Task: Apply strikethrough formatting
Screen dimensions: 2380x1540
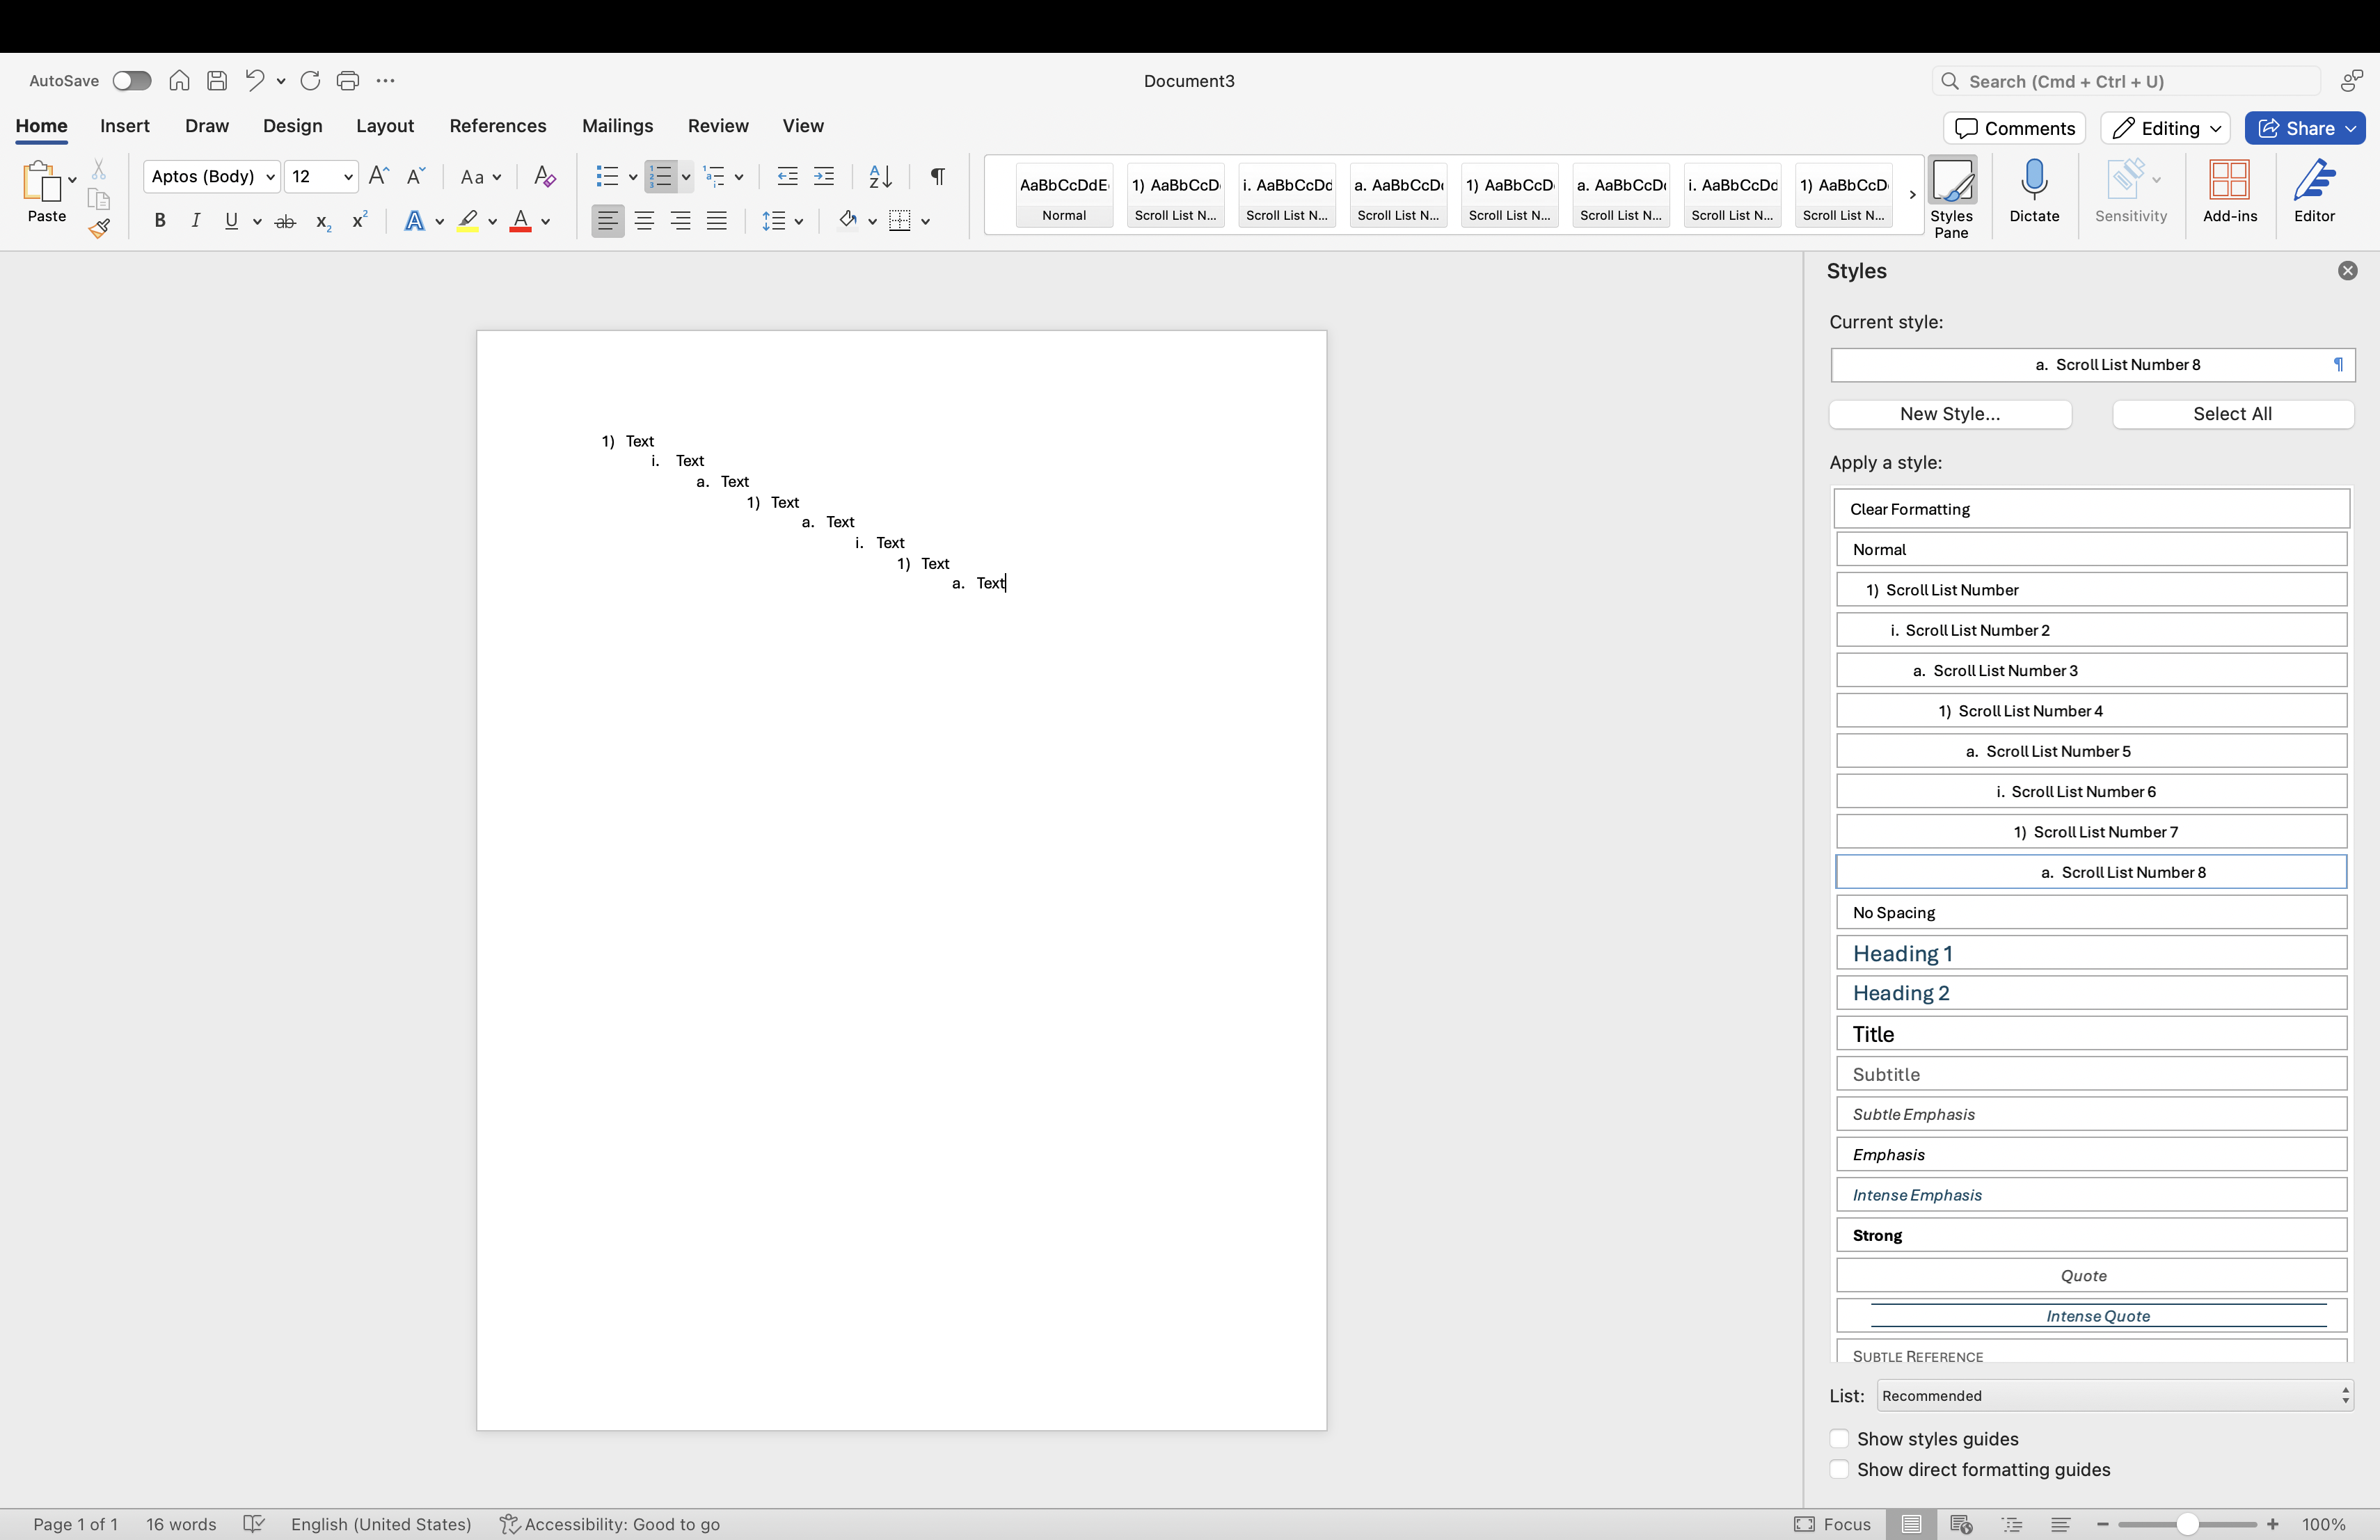Action: (x=285, y=221)
